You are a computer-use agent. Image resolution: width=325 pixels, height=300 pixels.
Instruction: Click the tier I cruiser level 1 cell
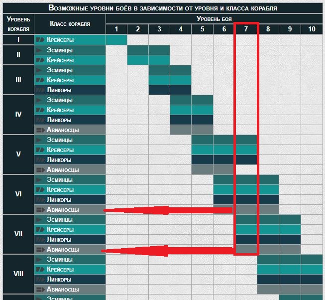click(x=116, y=40)
